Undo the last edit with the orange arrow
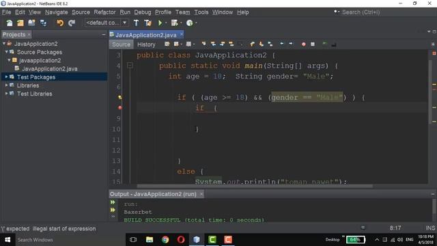This screenshot has width=437, height=246. (60, 23)
